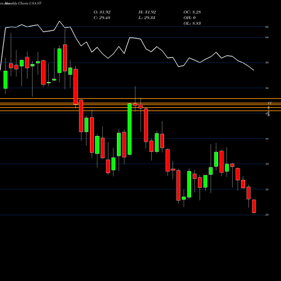The height and width of the screenshot is (281, 281).
Task: Click the 29 price axis label
Action: [x=267, y=215]
